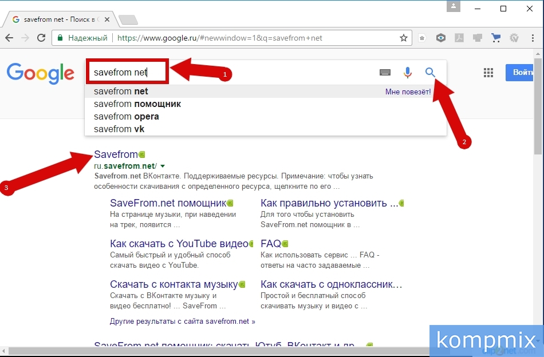The width and height of the screenshot is (544, 357).
Task: Choose the "savefrom opera" suggestion
Action: pos(127,117)
